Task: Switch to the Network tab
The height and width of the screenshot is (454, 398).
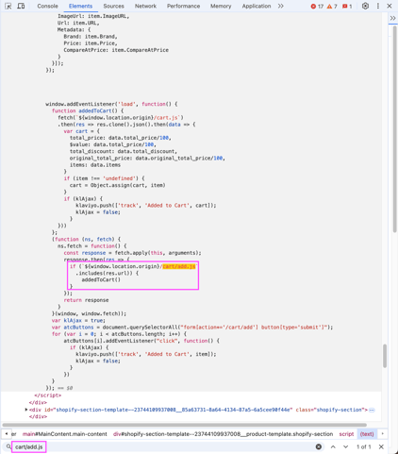Action: 145,6
